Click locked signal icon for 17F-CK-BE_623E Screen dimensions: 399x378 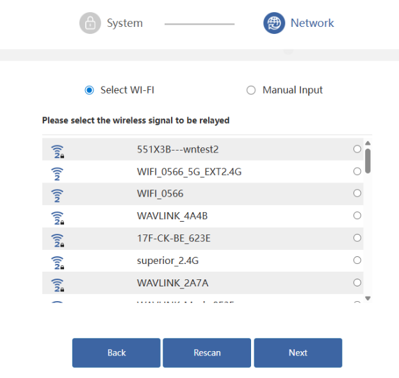(58, 241)
